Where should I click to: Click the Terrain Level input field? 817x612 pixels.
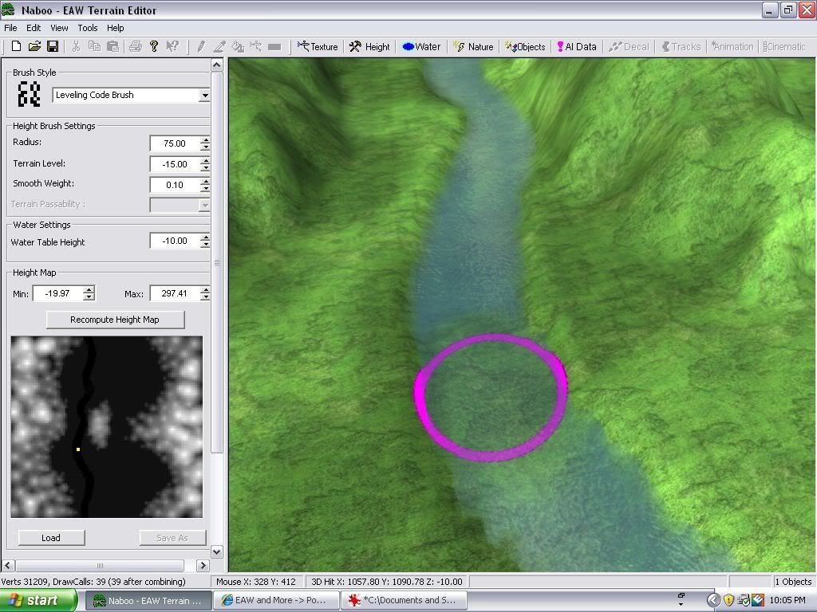click(175, 164)
